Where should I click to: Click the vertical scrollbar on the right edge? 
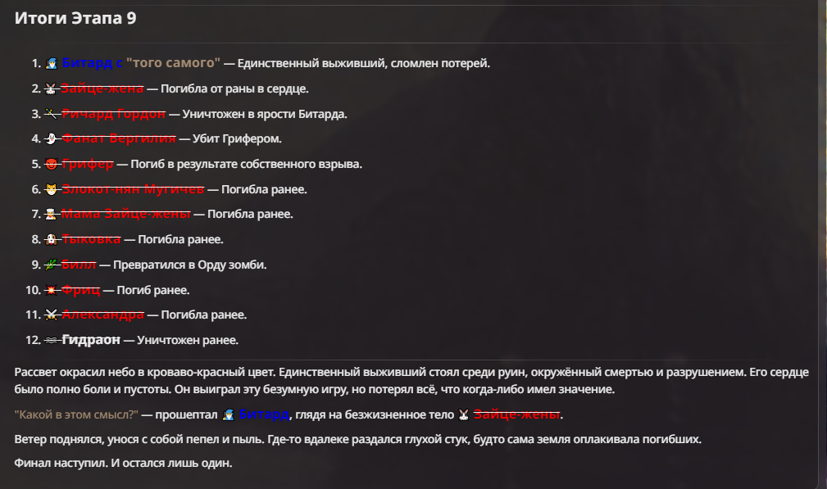[x=822, y=244]
